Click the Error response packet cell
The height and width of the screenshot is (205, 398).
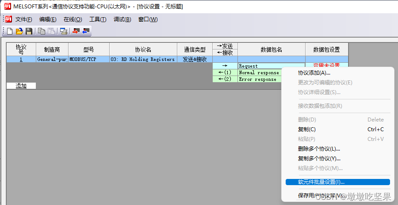click(x=260, y=79)
